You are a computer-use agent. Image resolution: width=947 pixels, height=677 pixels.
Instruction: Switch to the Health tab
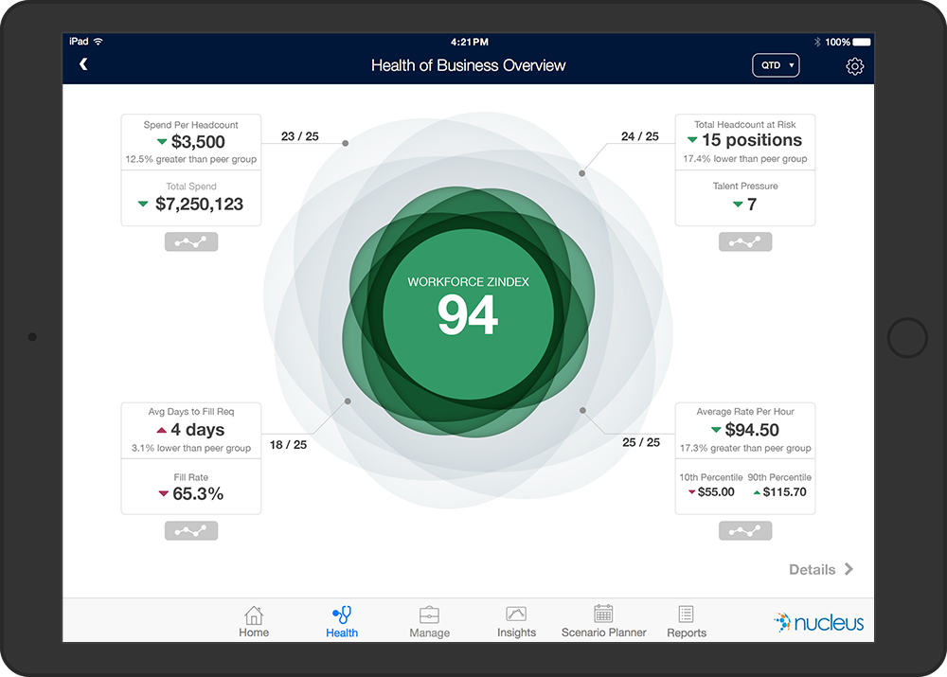(342, 622)
